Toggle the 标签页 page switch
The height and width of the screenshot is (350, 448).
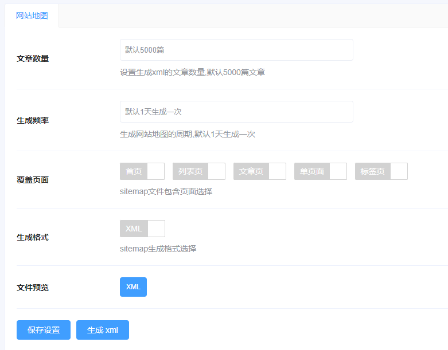point(381,171)
